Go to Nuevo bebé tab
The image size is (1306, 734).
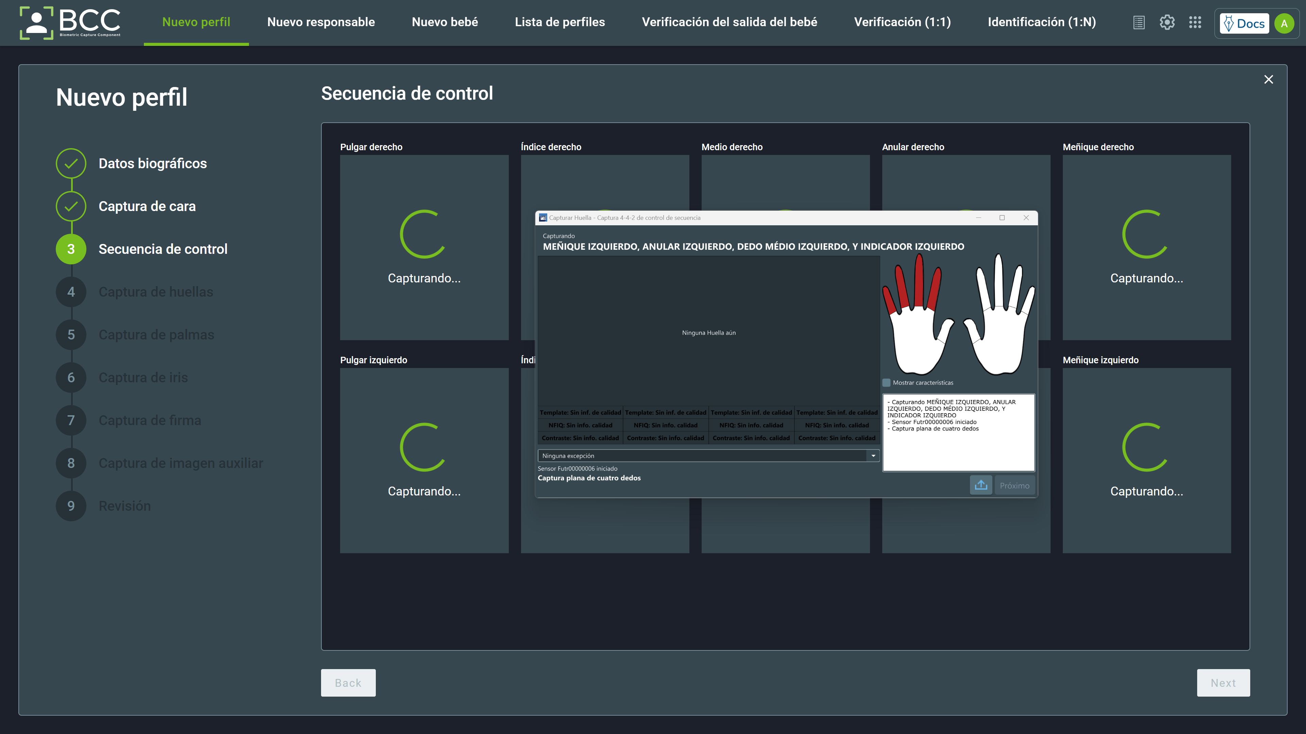click(x=445, y=22)
